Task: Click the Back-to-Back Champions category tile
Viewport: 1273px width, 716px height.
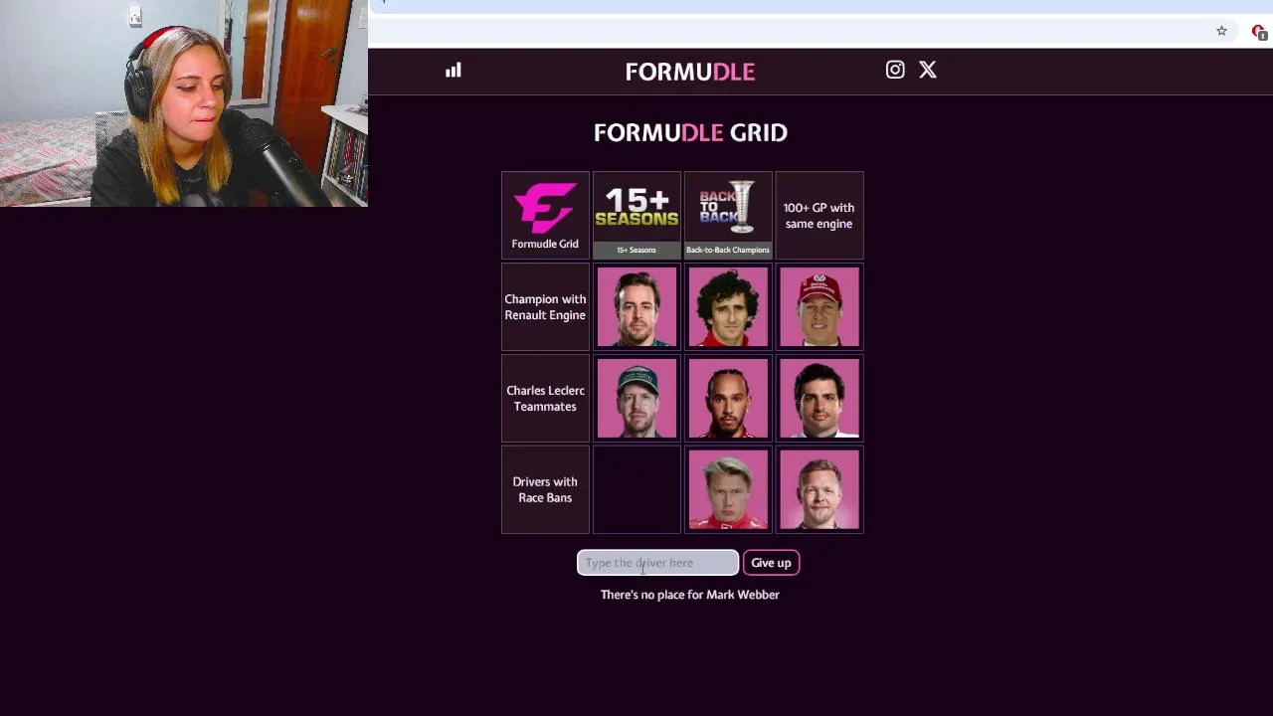Action: [x=728, y=215]
